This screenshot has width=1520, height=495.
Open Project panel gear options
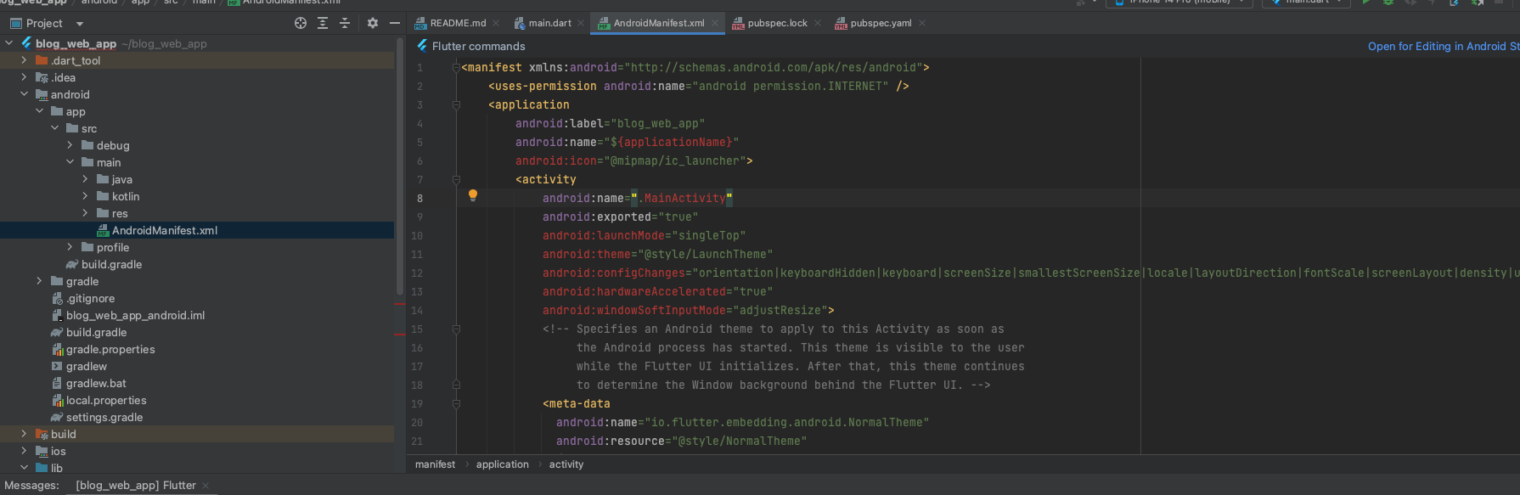tap(372, 23)
